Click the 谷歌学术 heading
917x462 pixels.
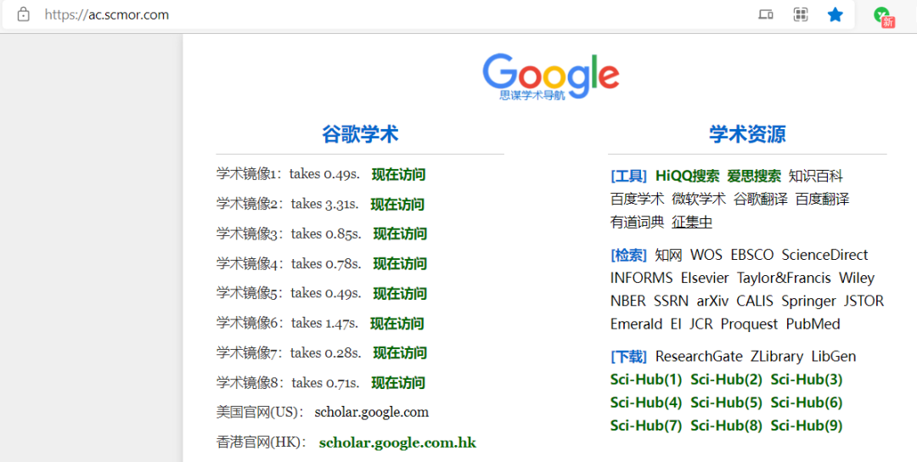pyautogui.click(x=360, y=134)
